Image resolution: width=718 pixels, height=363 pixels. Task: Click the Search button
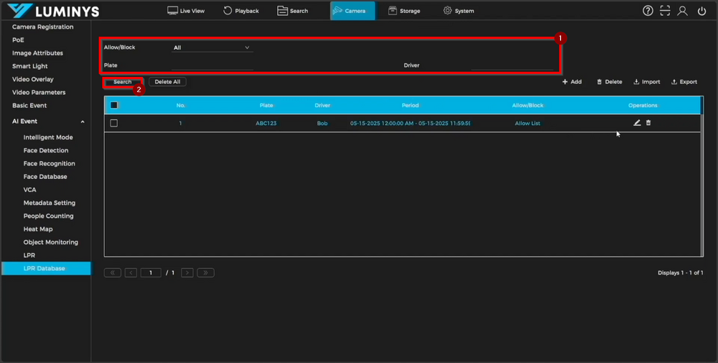pyautogui.click(x=123, y=82)
